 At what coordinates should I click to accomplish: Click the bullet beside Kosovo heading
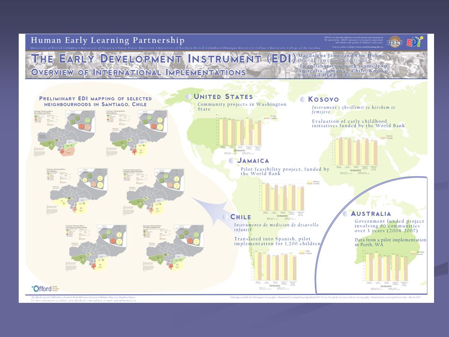tap(303, 99)
